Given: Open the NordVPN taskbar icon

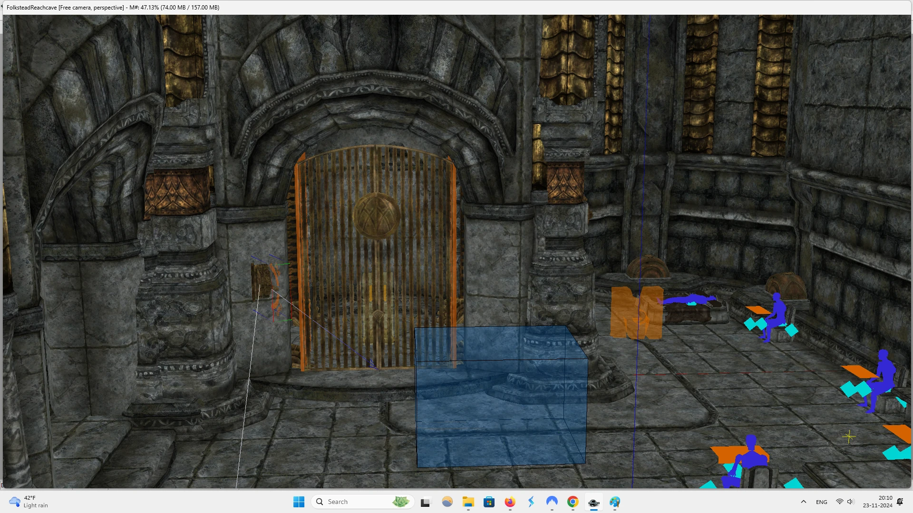Looking at the screenshot, I should pyautogui.click(x=552, y=502).
